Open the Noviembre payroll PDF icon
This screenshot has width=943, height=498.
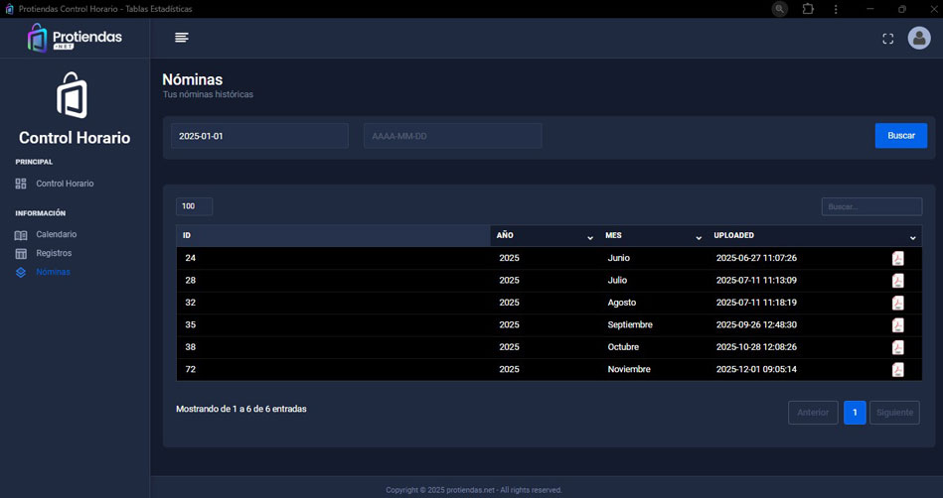tap(897, 370)
